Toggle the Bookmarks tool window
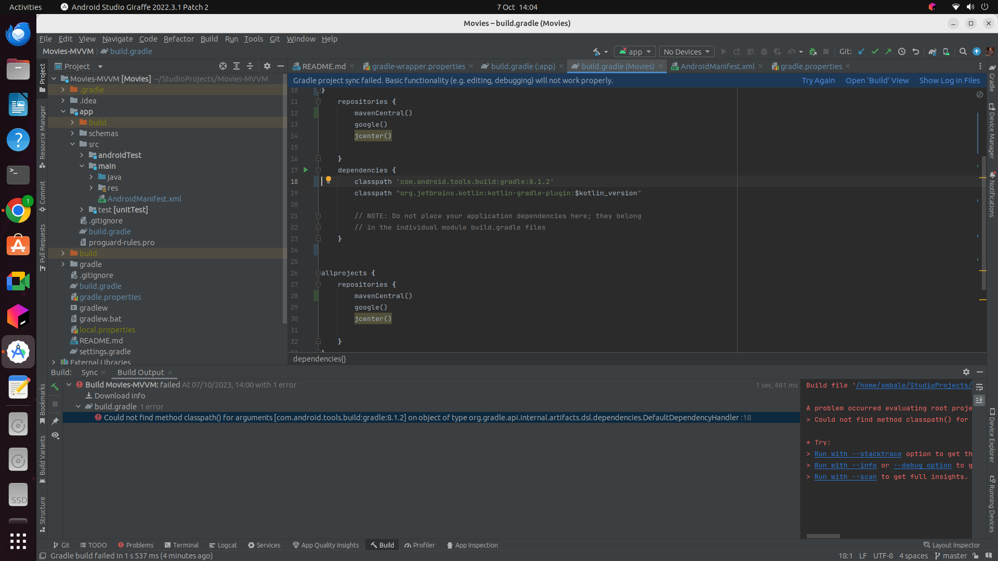Viewport: 998px width, 561px height. (43, 404)
